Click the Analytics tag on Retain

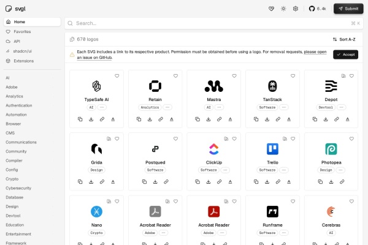point(150,107)
